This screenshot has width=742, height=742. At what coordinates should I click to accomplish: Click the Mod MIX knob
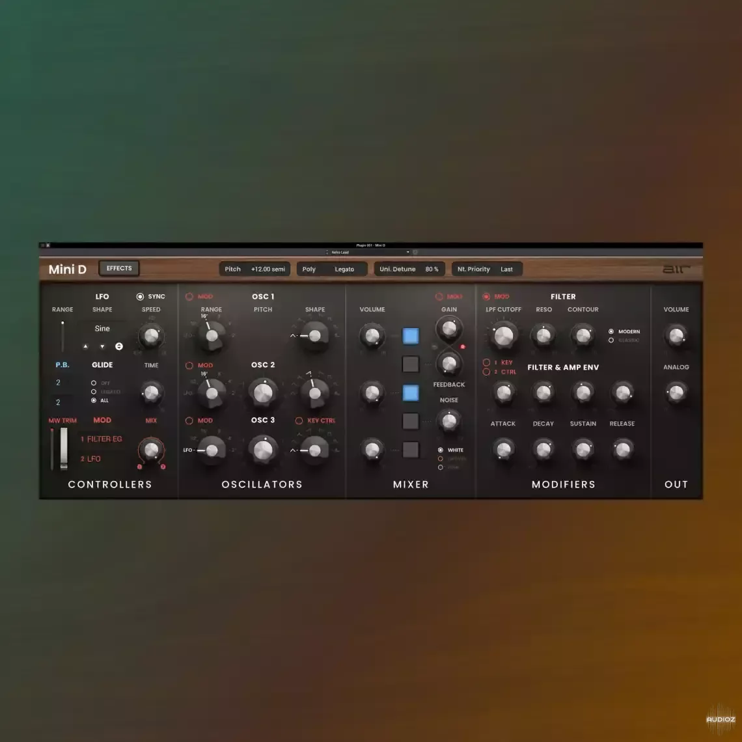point(152,450)
